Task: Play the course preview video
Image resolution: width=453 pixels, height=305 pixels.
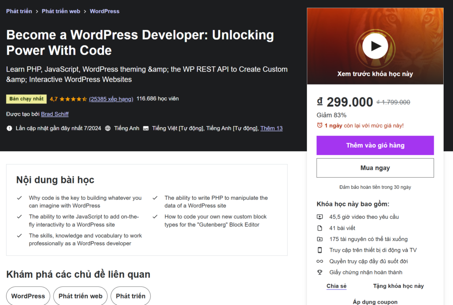Action: pos(375,46)
